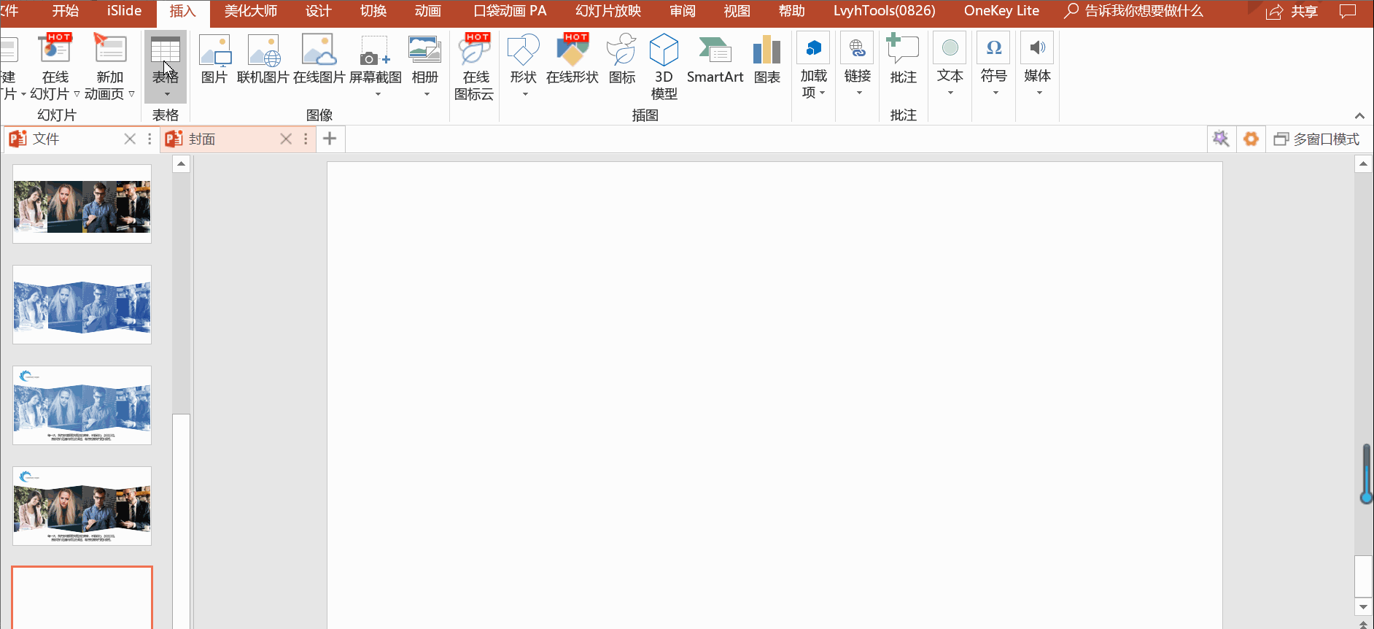Collapse the ribbon with the chevron arrow
Screen dimensions: 1374x629
1359,116
